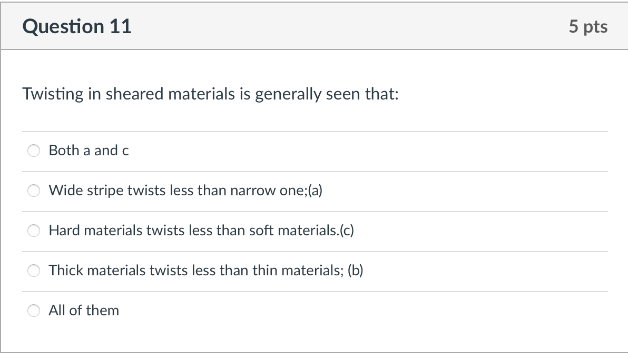Image resolution: width=628 pixels, height=359 pixels.
Task: Click the answer text 'Both a and c'
Action: [x=89, y=151]
